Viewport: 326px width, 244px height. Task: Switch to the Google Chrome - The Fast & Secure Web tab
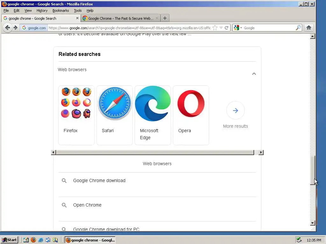click(121, 18)
